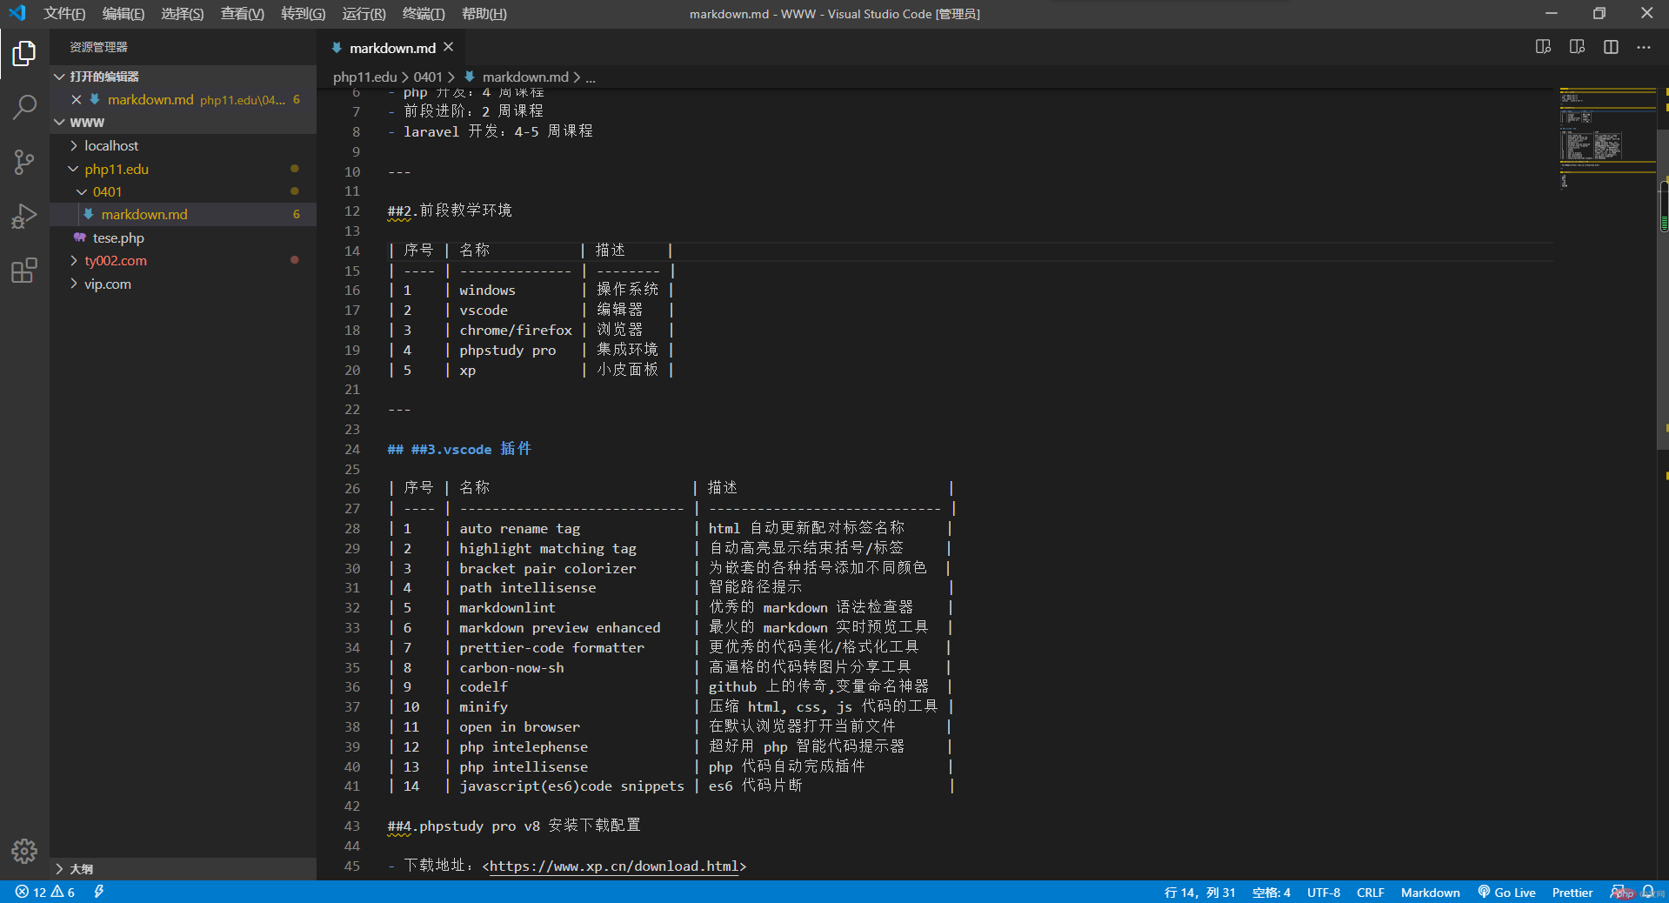The height and width of the screenshot is (903, 1669).
Task: Open the Explorer view in activity bar
Action: 24,54
